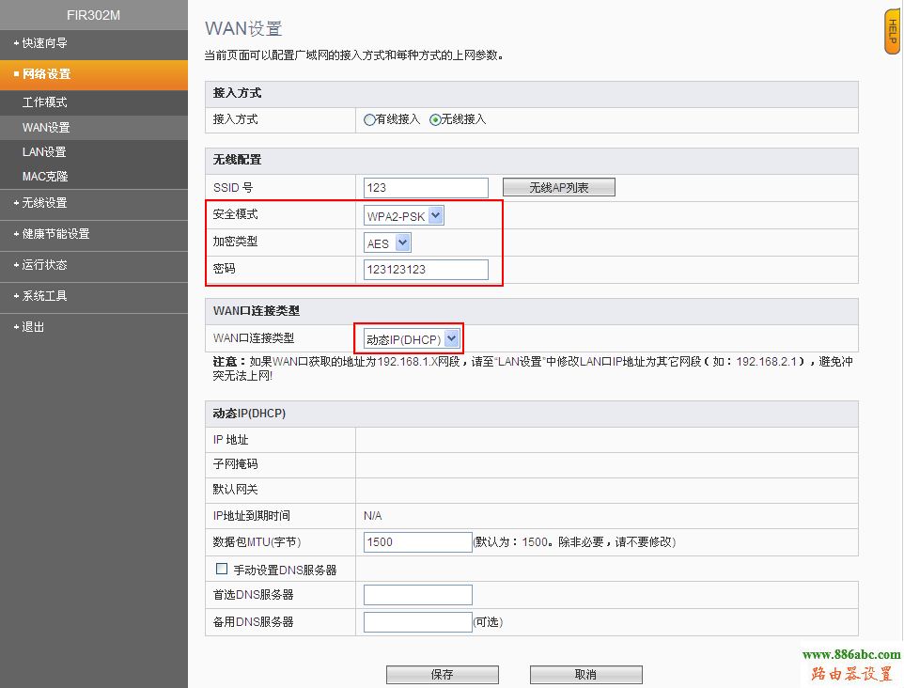Collapse the 网络设置 menu section
This screenshot has height=688, width=904.
[93, 74]
